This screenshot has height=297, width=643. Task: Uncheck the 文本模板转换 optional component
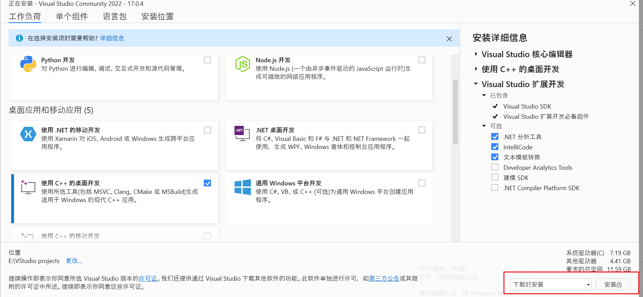[495, 157]
